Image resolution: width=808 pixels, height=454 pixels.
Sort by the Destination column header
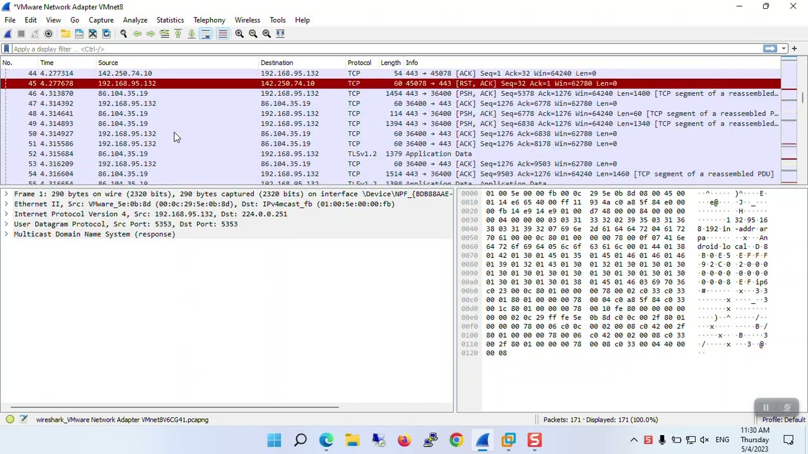click(x=302, y=62)
